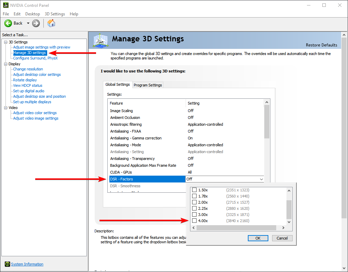This screenshot has height=272, width=348.
Task: Select Manage 3D settings in tree
Action: click(29, 53)
